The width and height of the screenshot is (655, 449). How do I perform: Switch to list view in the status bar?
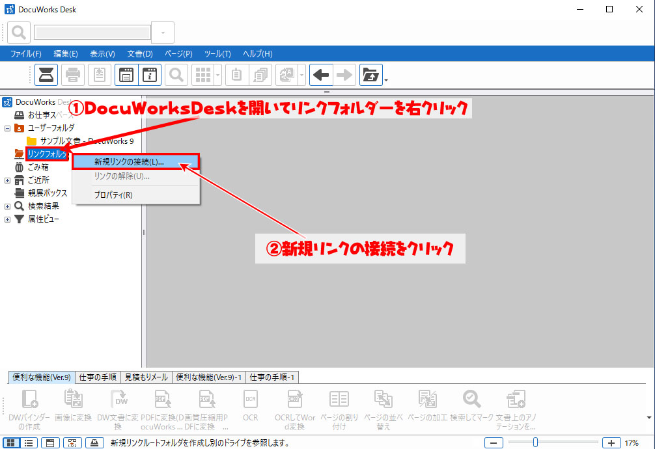[29, 442]
